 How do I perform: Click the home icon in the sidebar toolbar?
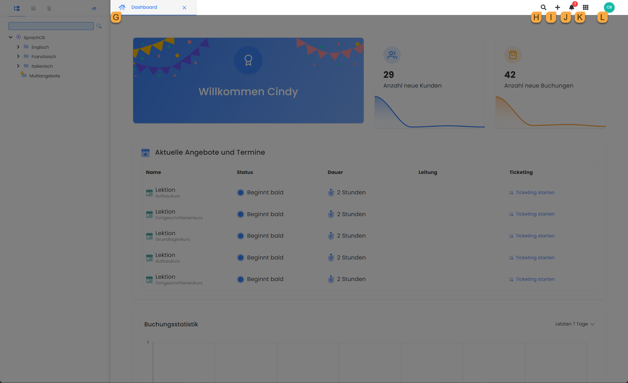[x=94, y=8]
